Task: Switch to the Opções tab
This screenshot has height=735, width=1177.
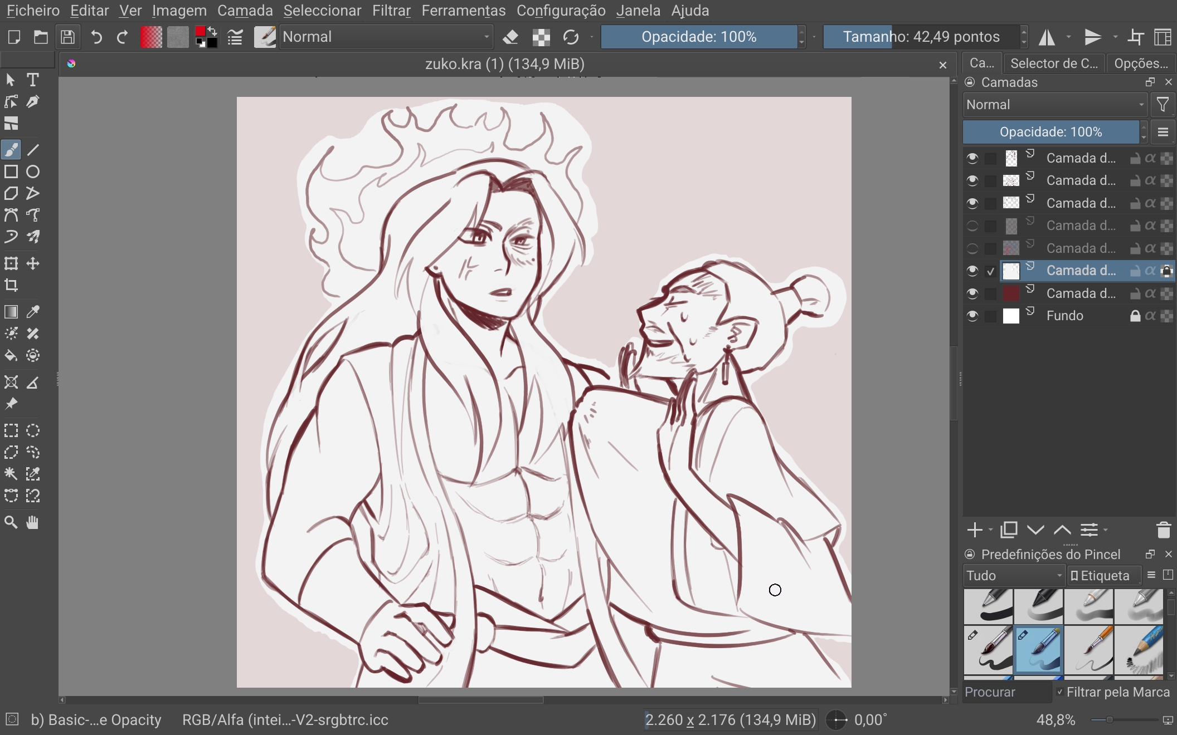Action: click(1141, 63)
